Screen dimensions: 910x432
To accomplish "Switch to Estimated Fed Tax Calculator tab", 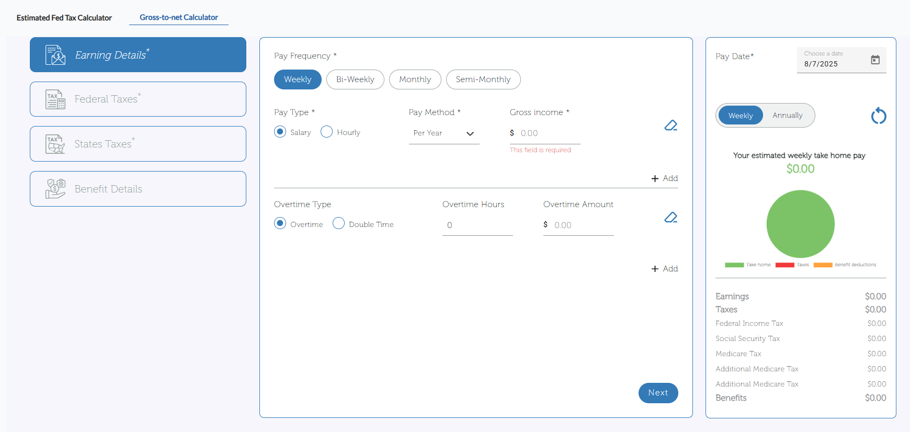I will (x=64, y=18).
